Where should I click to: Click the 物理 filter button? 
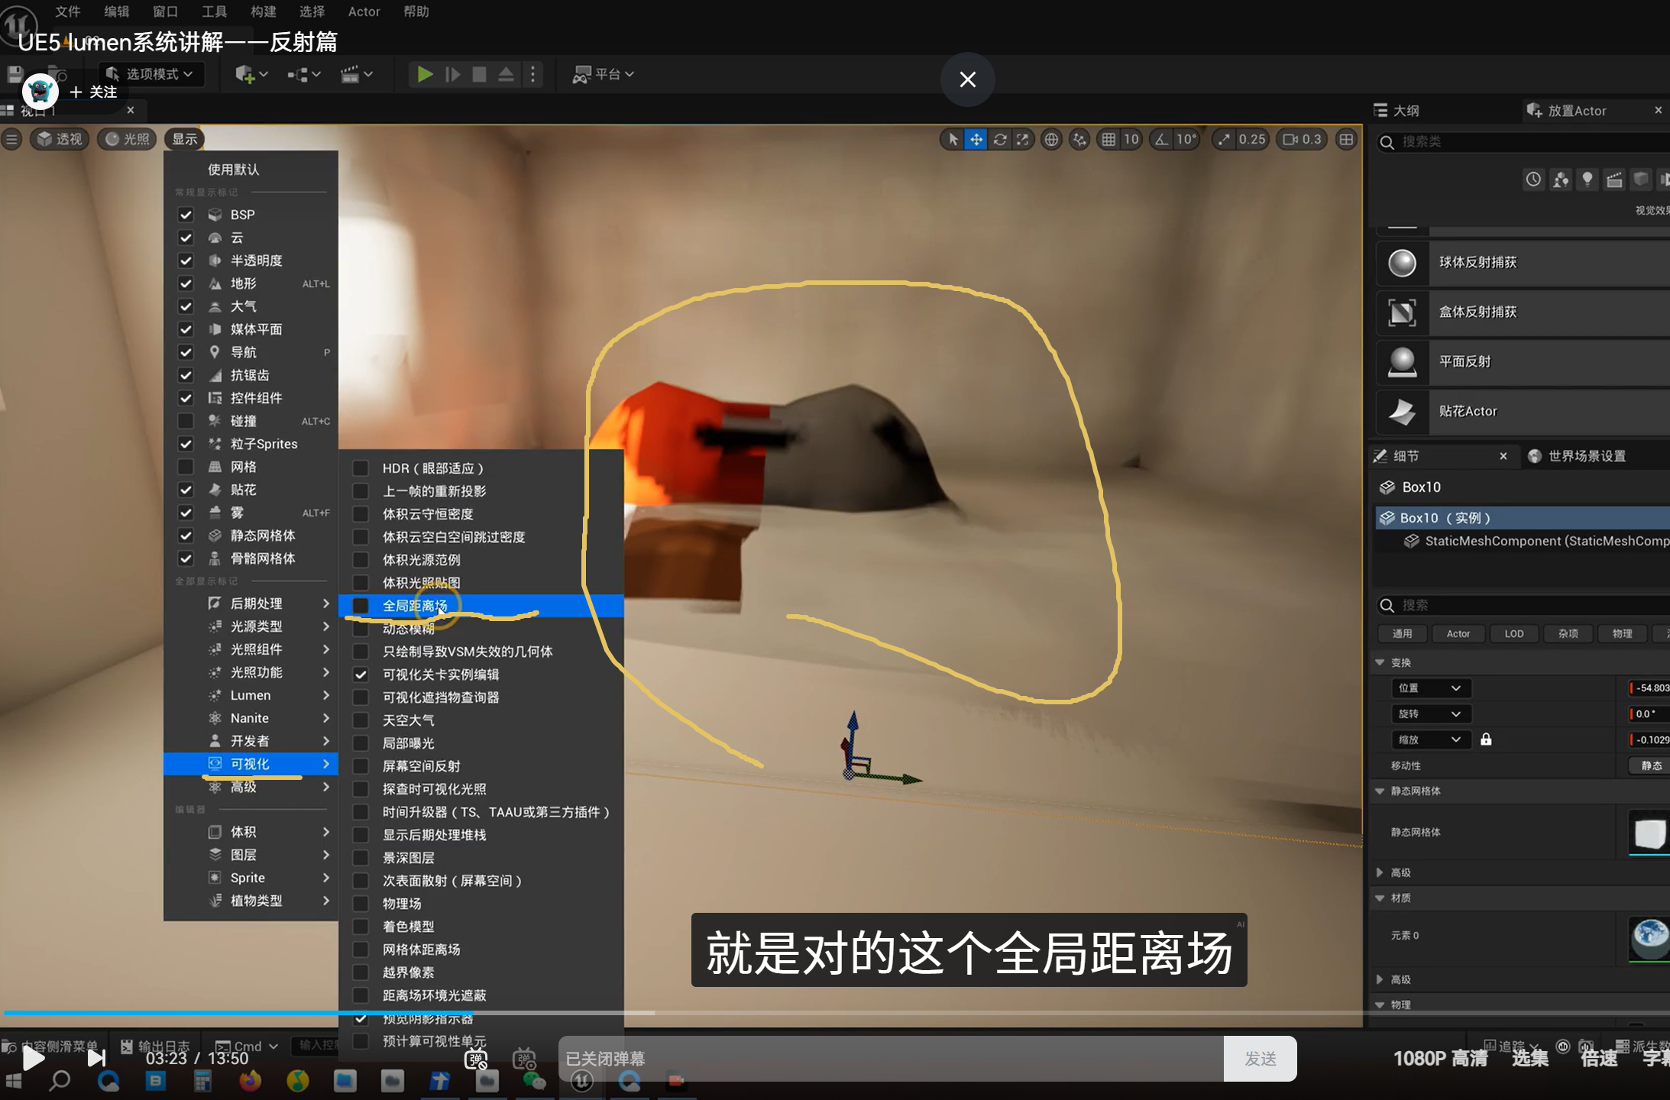click(1622, 634)
